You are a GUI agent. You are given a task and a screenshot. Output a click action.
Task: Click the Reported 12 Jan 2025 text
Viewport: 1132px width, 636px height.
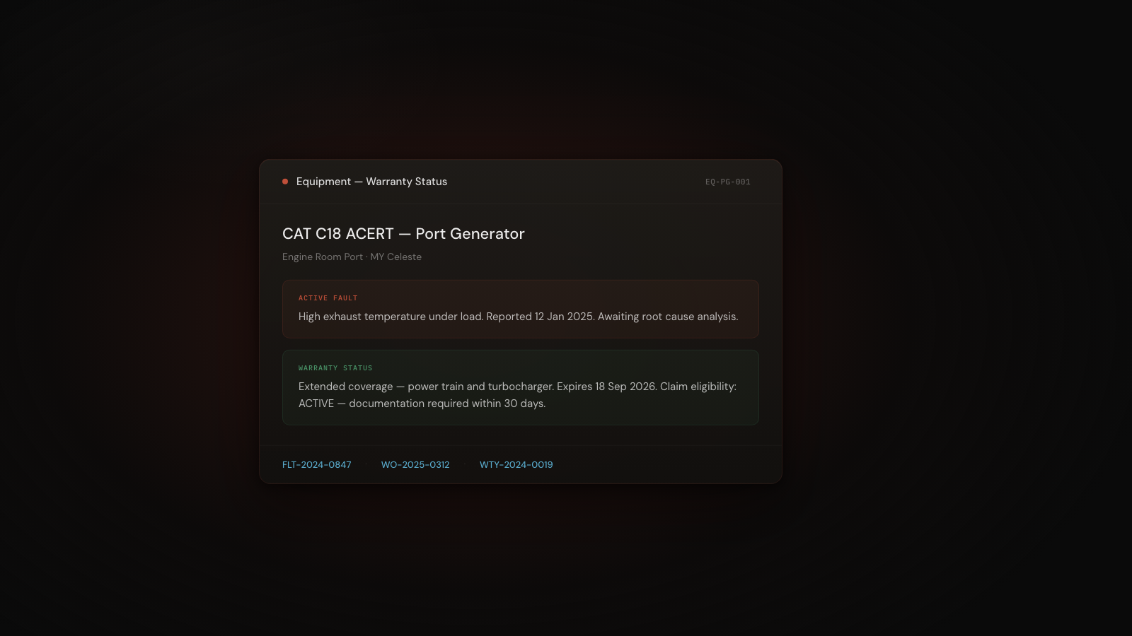[x=541, y=317]
